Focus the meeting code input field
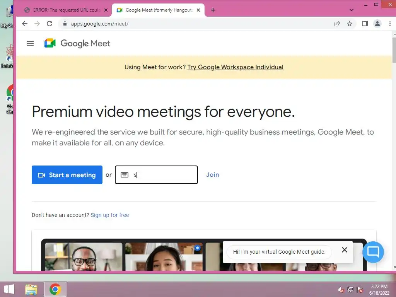Viewport: 396px width, 297px height. [156, 175]
